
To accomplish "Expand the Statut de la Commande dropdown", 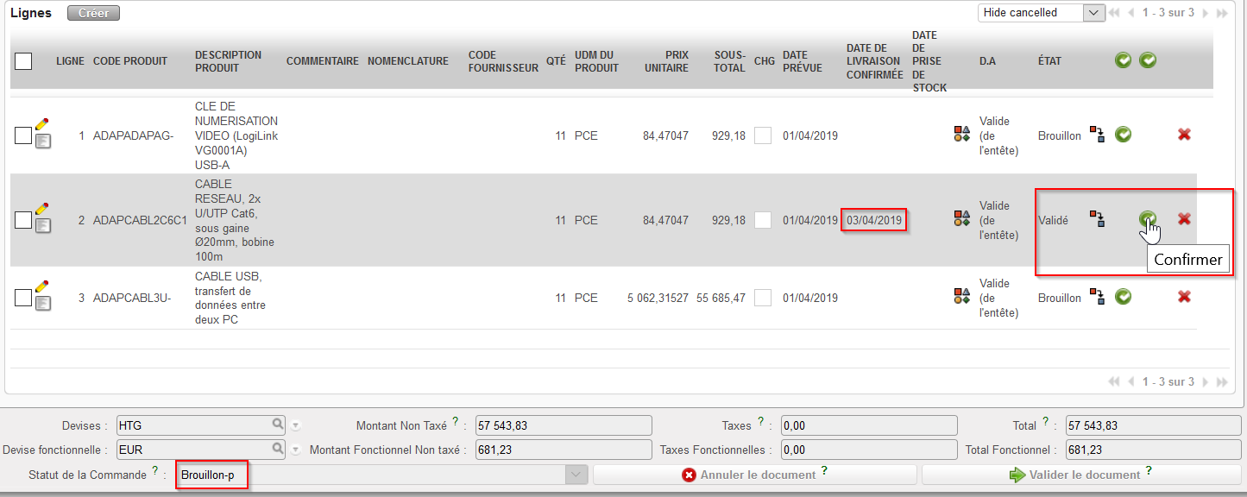I will 576,475.
